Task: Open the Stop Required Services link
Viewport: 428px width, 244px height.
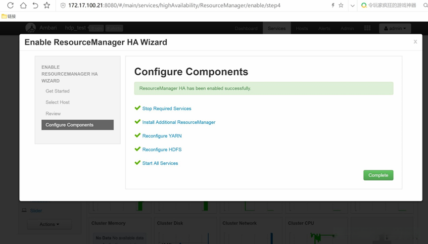Action: tap(167, 108)
